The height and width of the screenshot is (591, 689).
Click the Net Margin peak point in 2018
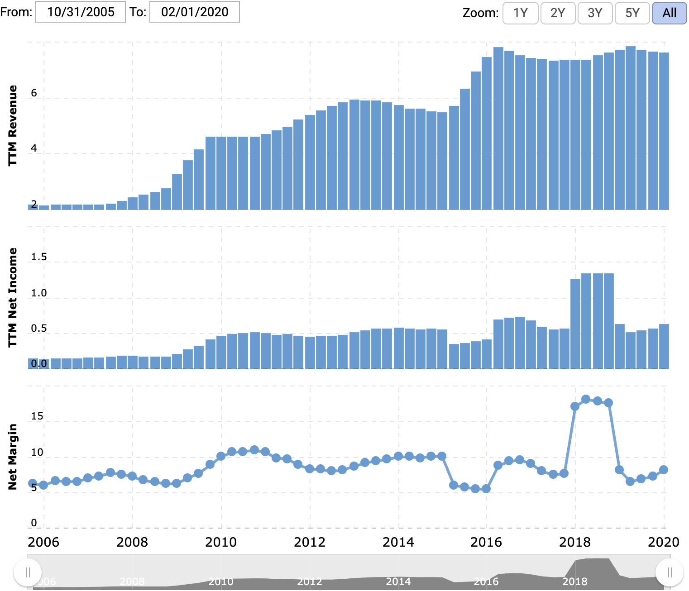coord(586,399)
